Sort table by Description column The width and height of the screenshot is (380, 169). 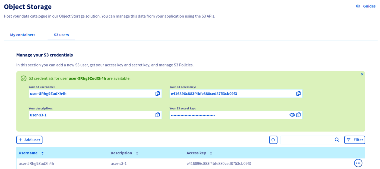pyautogui.click(x=137, y=153)
